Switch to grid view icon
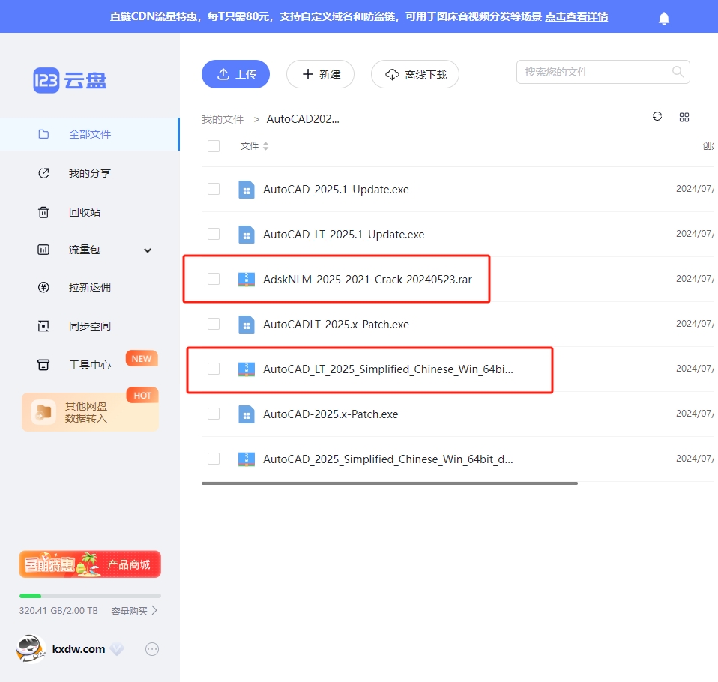Image resolution: width=718 pixels, height=682 pixels. tap(684, 117)
